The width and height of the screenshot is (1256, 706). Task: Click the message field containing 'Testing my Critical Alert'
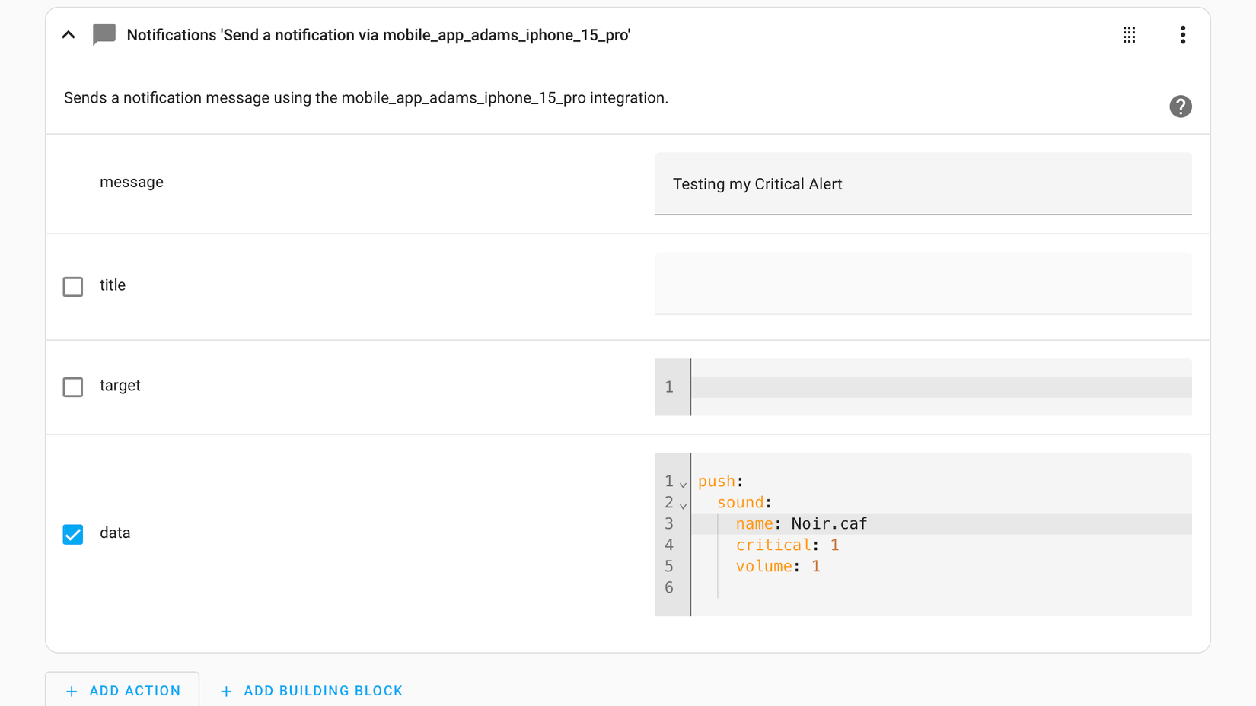coord(923,183)
